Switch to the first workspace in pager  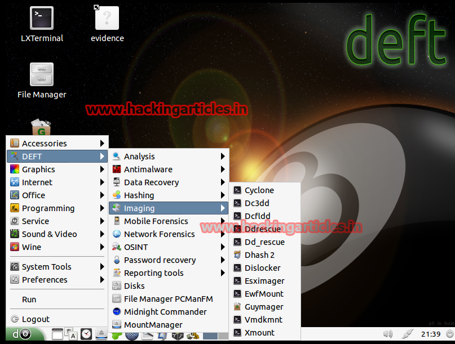210,336
